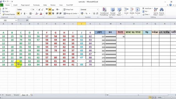Align text left
Image resolution: width=176 pixels, height=99 pixels.
(x=47, y=13)
